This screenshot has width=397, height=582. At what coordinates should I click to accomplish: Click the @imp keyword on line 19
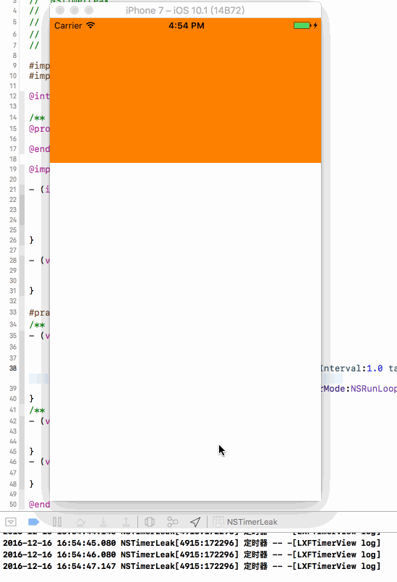pos(39,169)
